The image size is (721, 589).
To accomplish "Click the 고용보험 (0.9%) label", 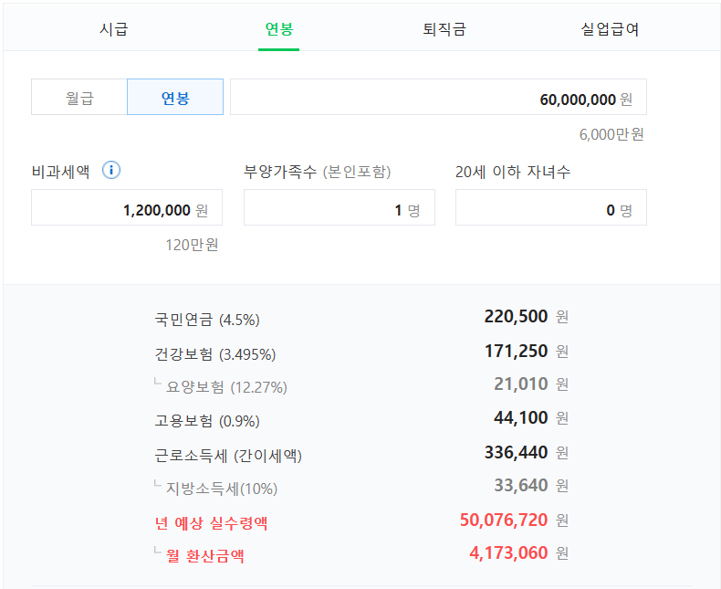I will click(207, 421).
